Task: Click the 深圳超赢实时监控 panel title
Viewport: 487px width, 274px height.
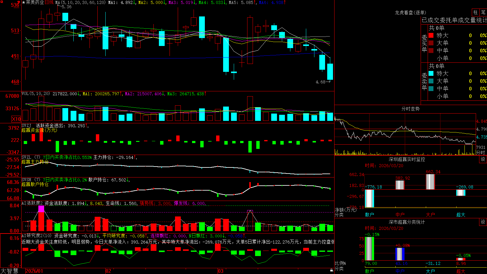Action: pyautogui.click(x=407, y=159)
